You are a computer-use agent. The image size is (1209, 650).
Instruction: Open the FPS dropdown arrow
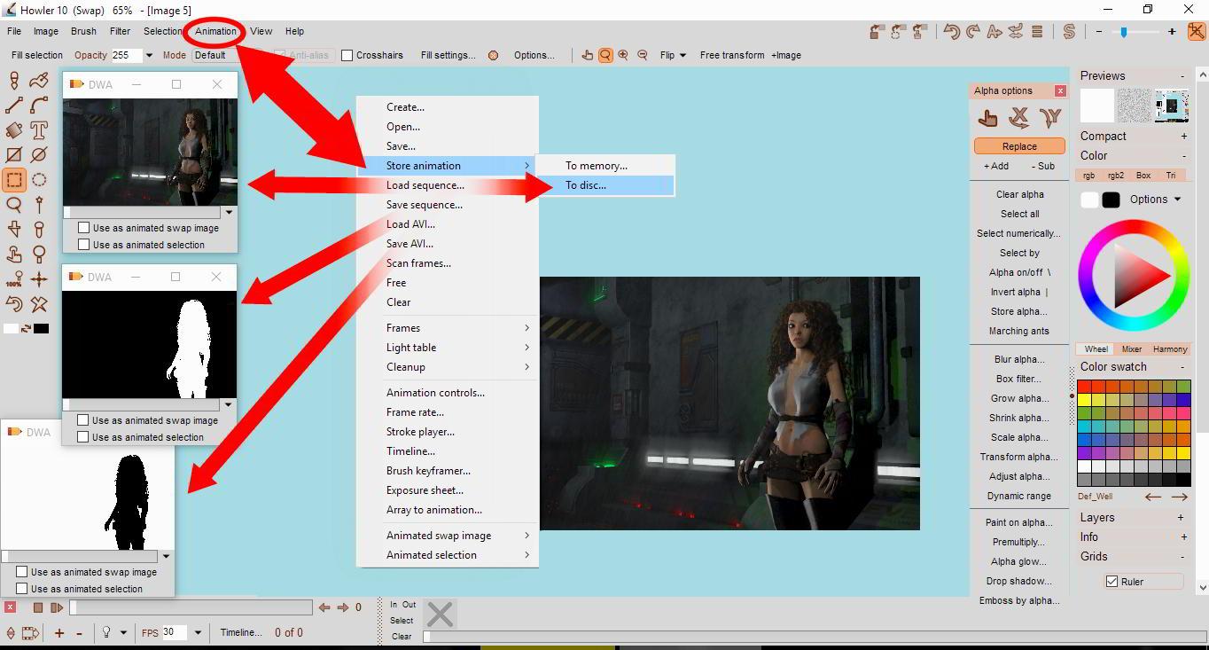[198, 632]
